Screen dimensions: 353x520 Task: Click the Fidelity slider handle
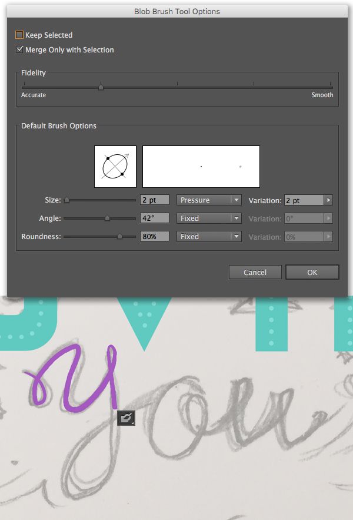(x=101, y=87)
